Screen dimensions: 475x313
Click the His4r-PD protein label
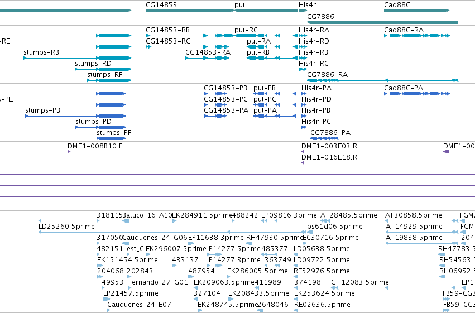click(316, 99)
